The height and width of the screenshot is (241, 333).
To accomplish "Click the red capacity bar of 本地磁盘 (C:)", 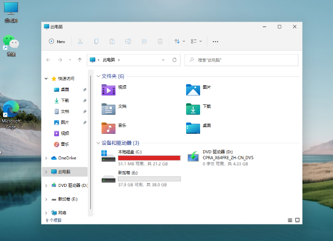I will click(x=149, y=158).
